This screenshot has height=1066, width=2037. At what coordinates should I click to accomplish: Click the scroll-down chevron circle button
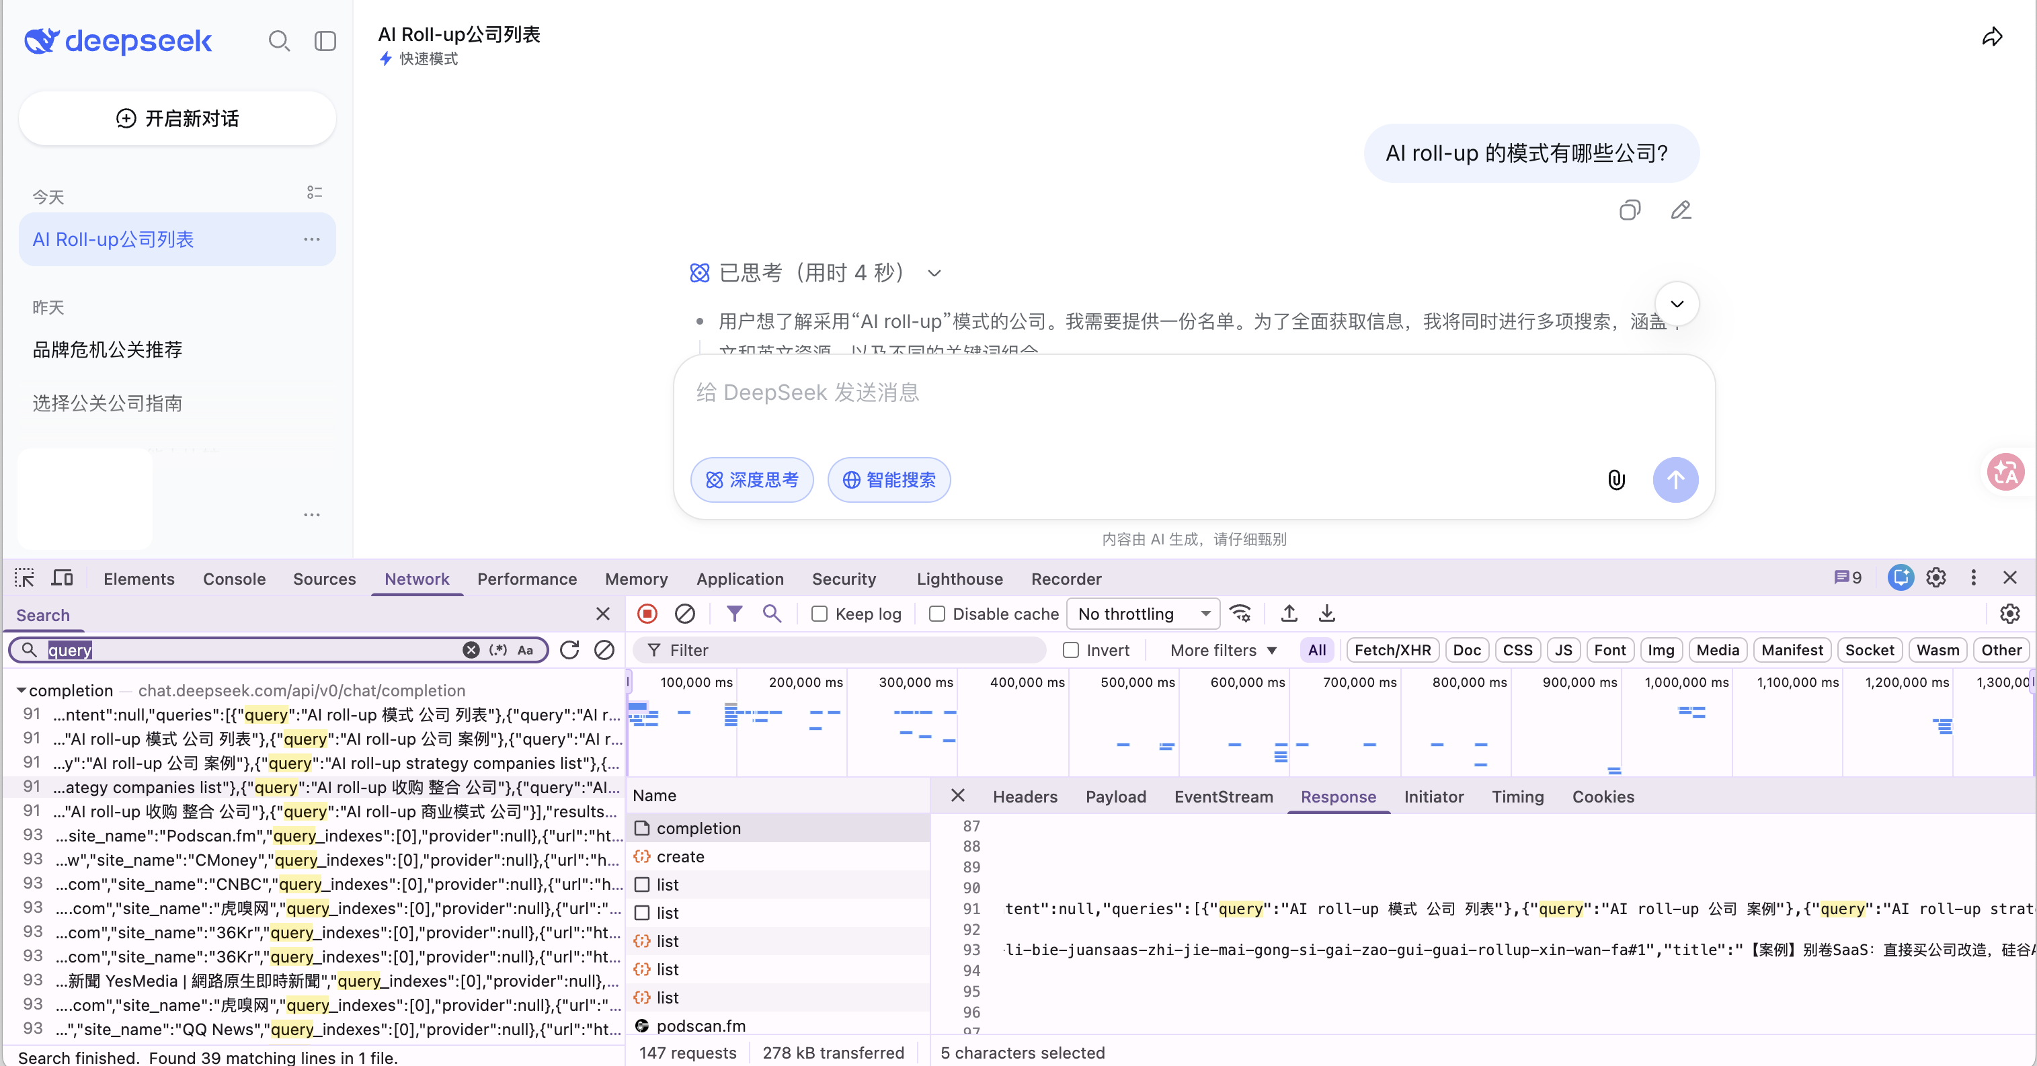click(1677, 304)
